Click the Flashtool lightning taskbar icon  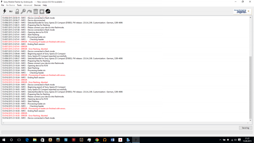[136, 140]
